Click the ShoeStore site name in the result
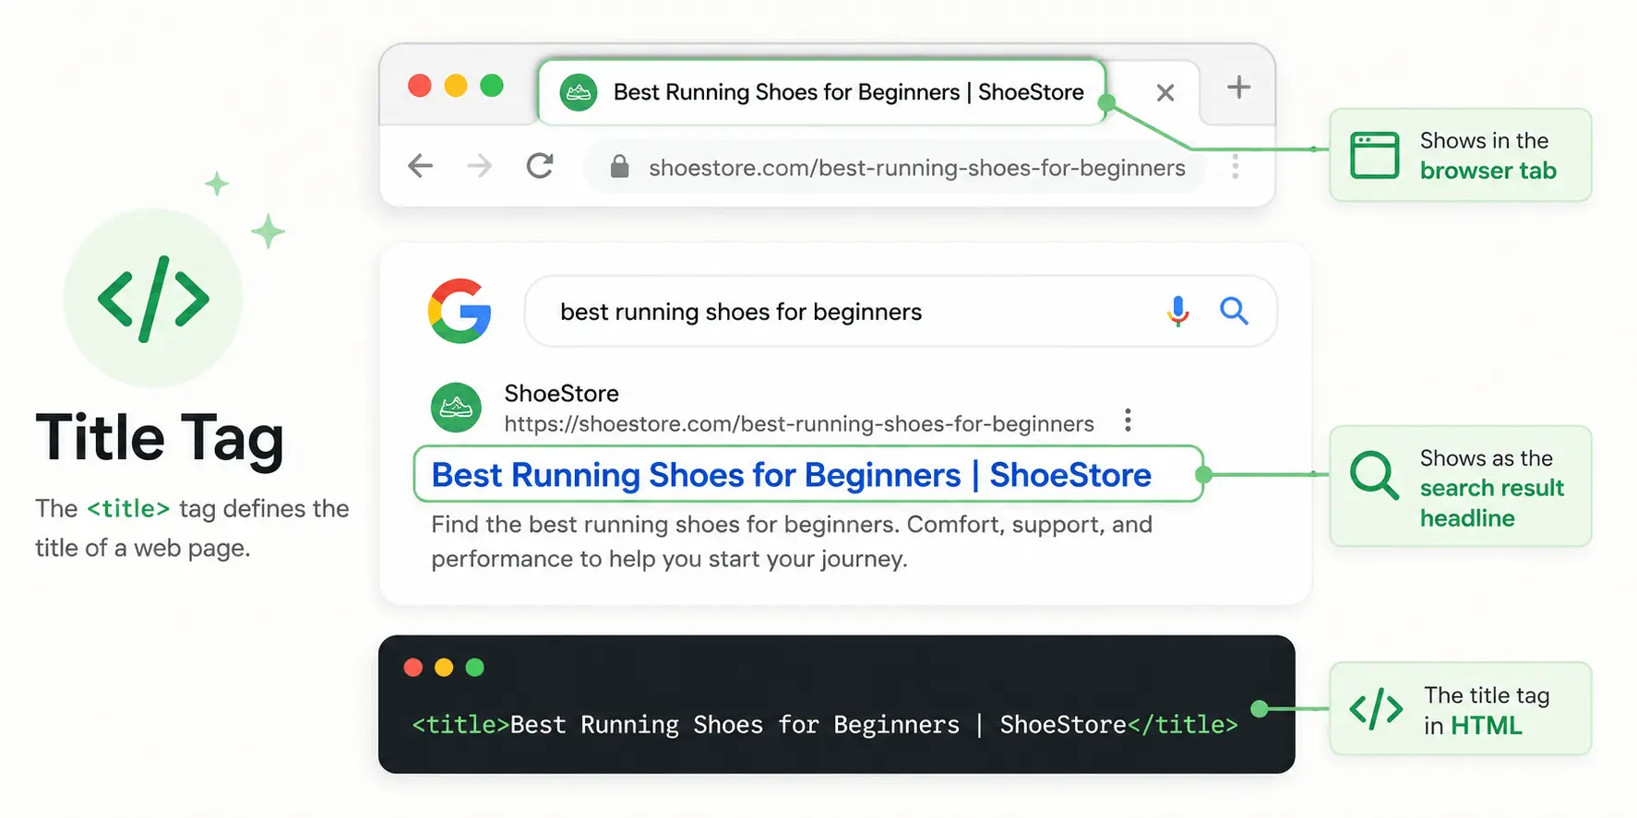Screen dimensions: 1637x818 [x=561, y=394]
